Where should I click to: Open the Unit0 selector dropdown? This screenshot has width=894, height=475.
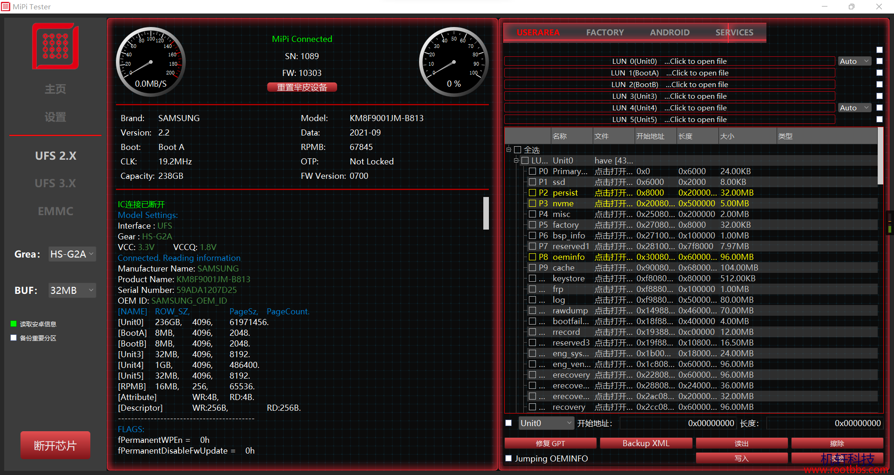coord(546,423)
